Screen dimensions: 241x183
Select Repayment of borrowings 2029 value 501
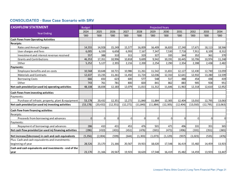157,126
